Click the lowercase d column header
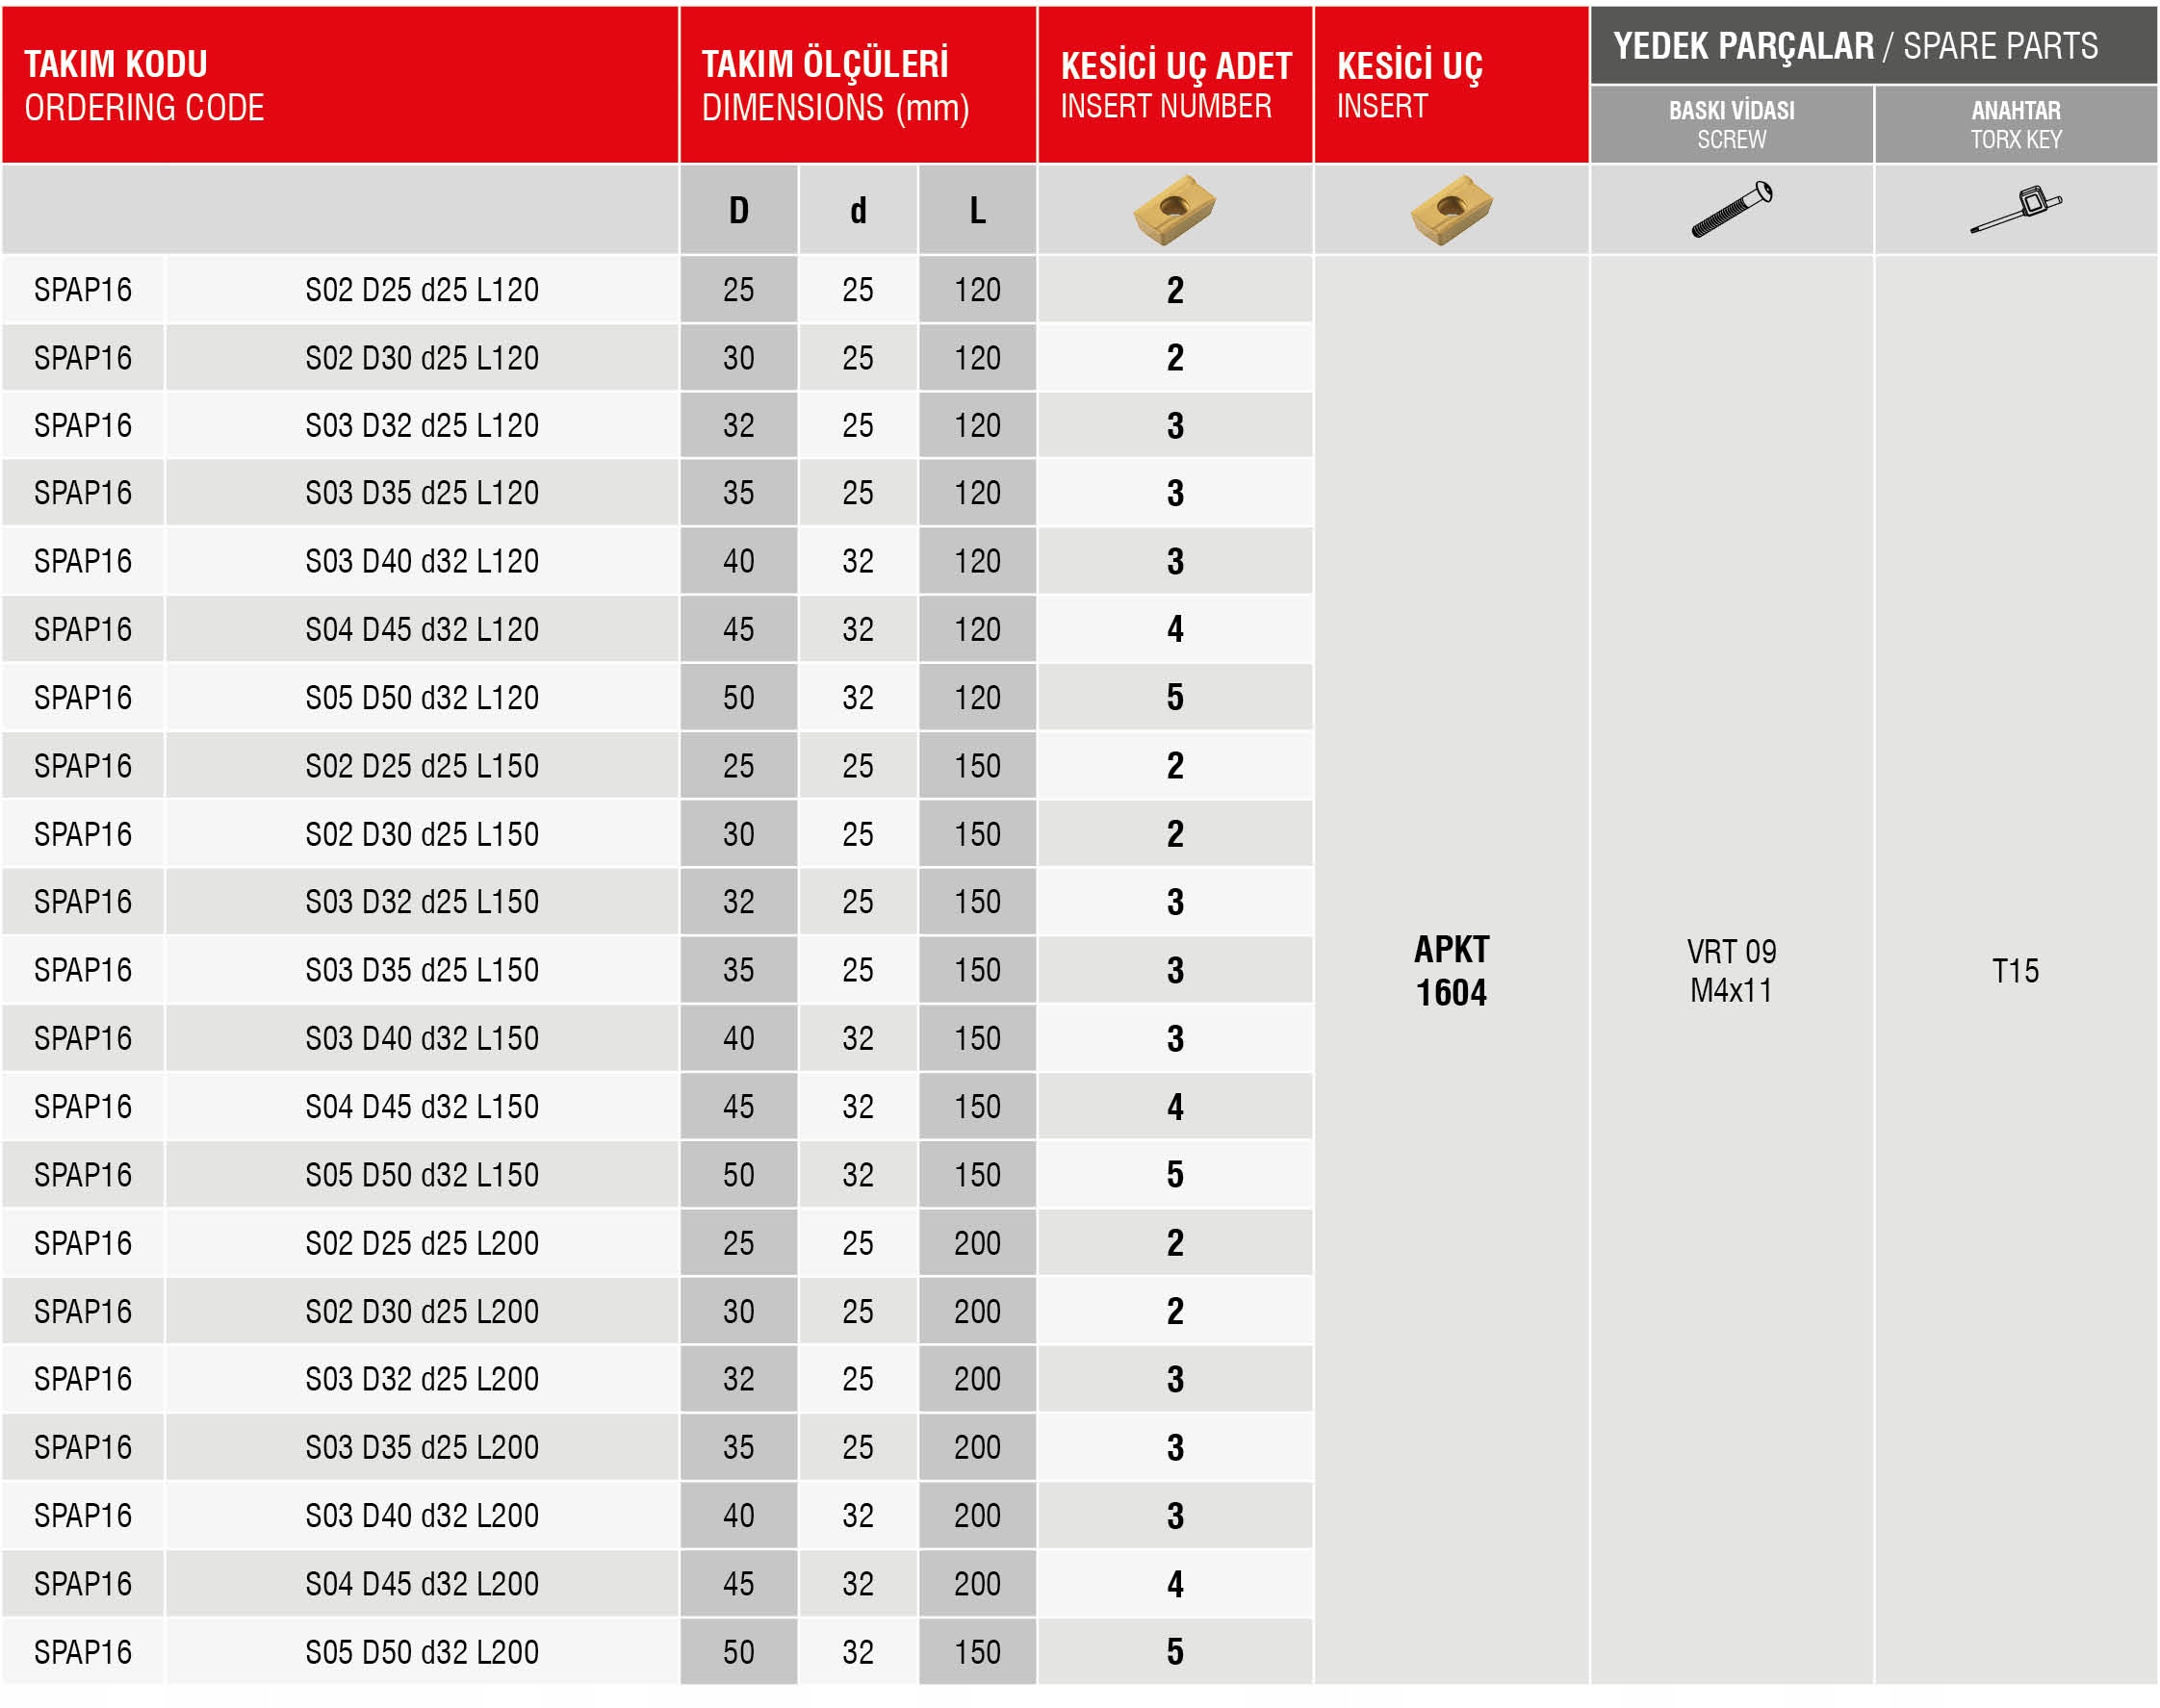Viewport: 2160px width, 1708px height. pyautogui.click(x=858, y=210)
